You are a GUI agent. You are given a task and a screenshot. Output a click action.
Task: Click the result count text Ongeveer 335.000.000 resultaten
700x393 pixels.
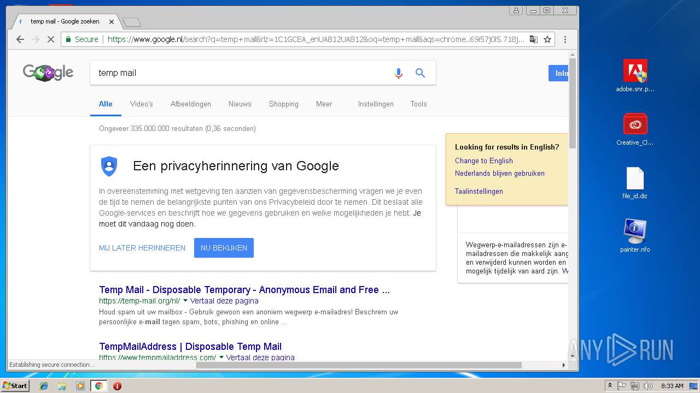tap(177, 129)
